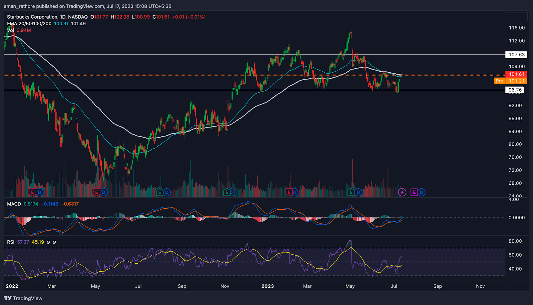This screenshot has width=533, height=305.
Task: Open the purple lightning event marker
Action: 402,192
